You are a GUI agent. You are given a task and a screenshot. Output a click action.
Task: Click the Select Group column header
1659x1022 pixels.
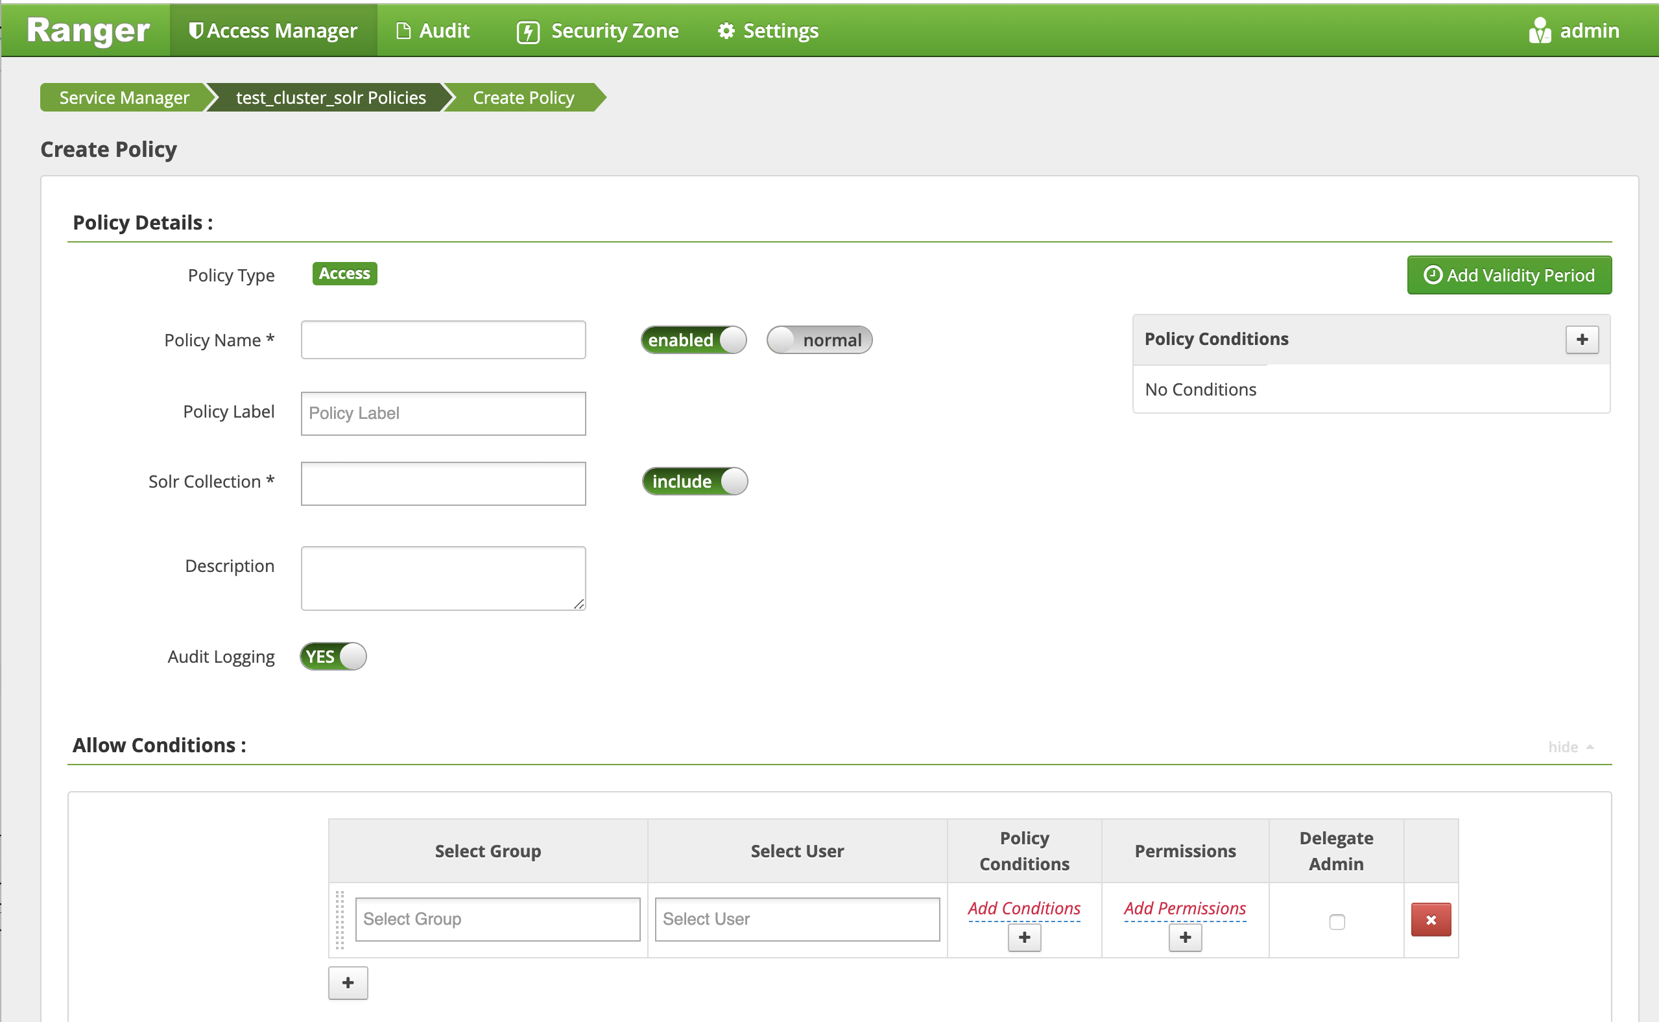488,851
